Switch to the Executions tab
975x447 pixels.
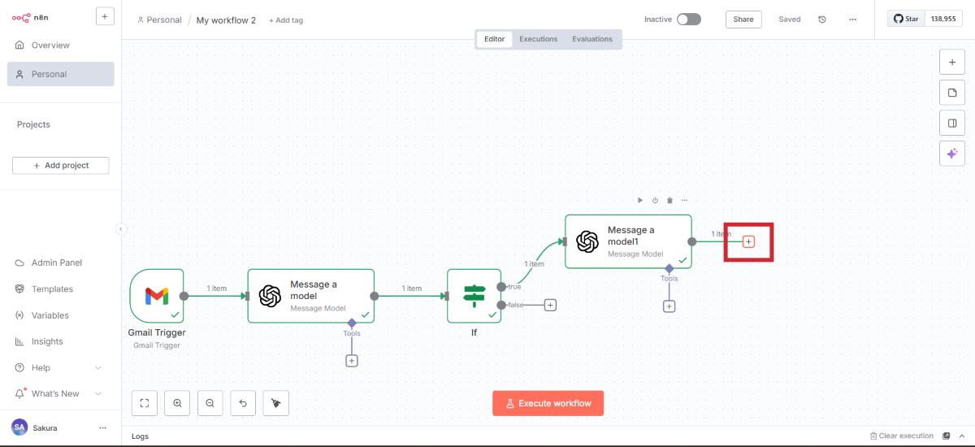point(539,39)
